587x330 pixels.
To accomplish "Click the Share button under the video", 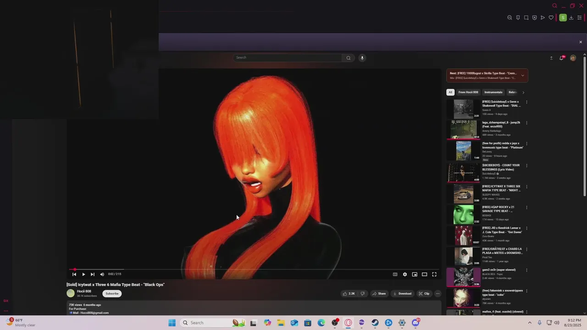I will [379, 293].
